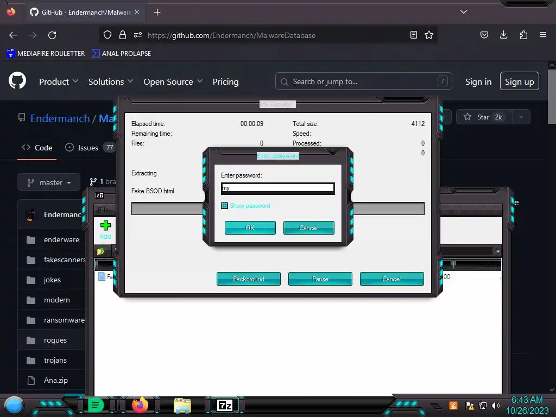Toggle reader view icon
Image resolution: width=556 pixels, height=417 pixels.
[413, 35]
